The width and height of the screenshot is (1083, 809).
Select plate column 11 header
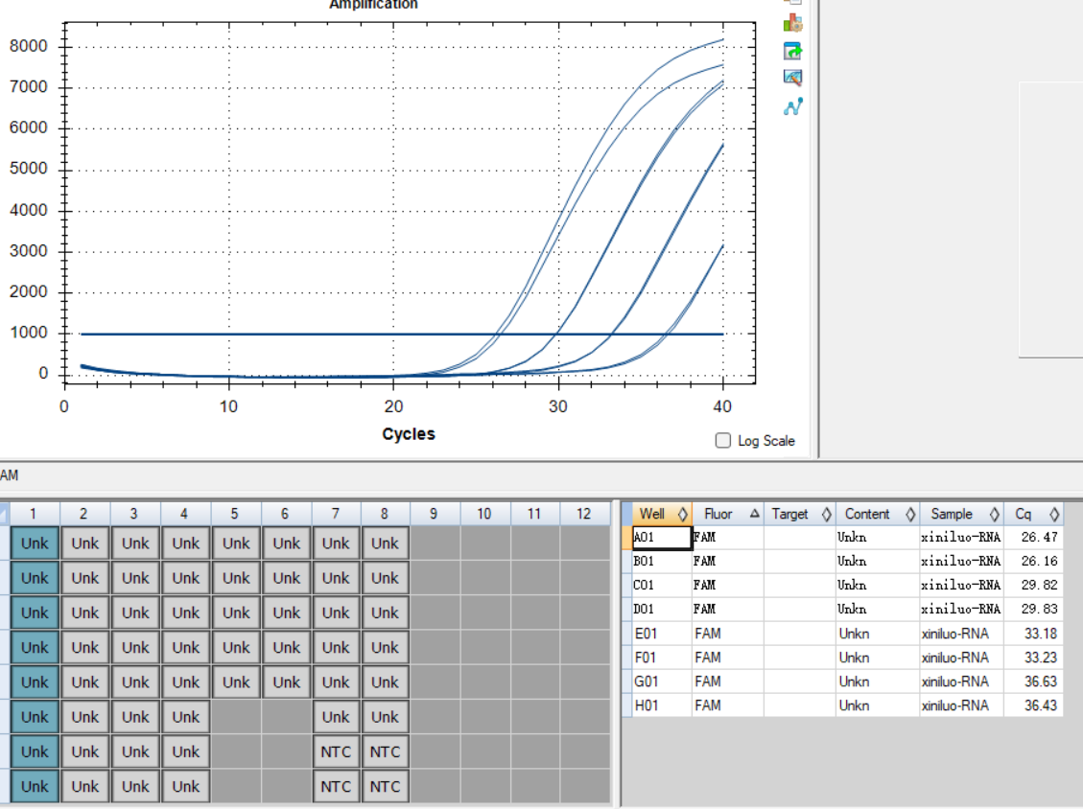534,514
